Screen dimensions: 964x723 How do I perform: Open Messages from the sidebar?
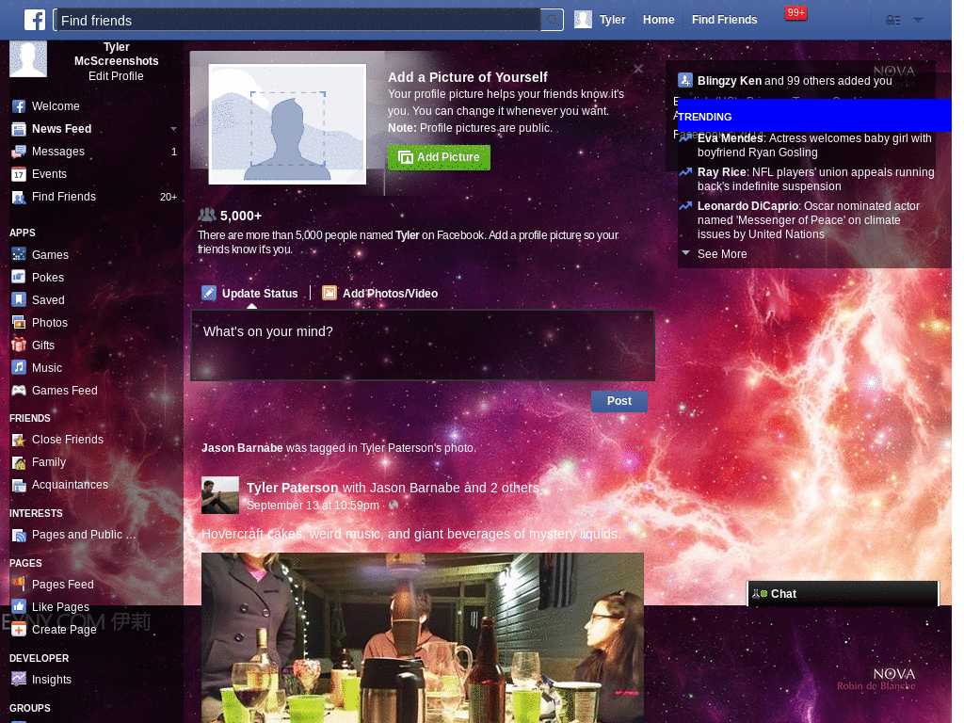pyautogui.click(x=58, y=152)
